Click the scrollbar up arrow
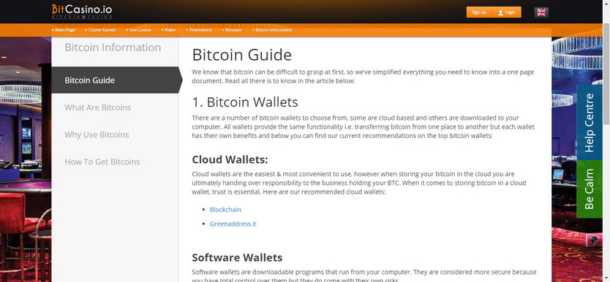 click(x=606, y=3)
